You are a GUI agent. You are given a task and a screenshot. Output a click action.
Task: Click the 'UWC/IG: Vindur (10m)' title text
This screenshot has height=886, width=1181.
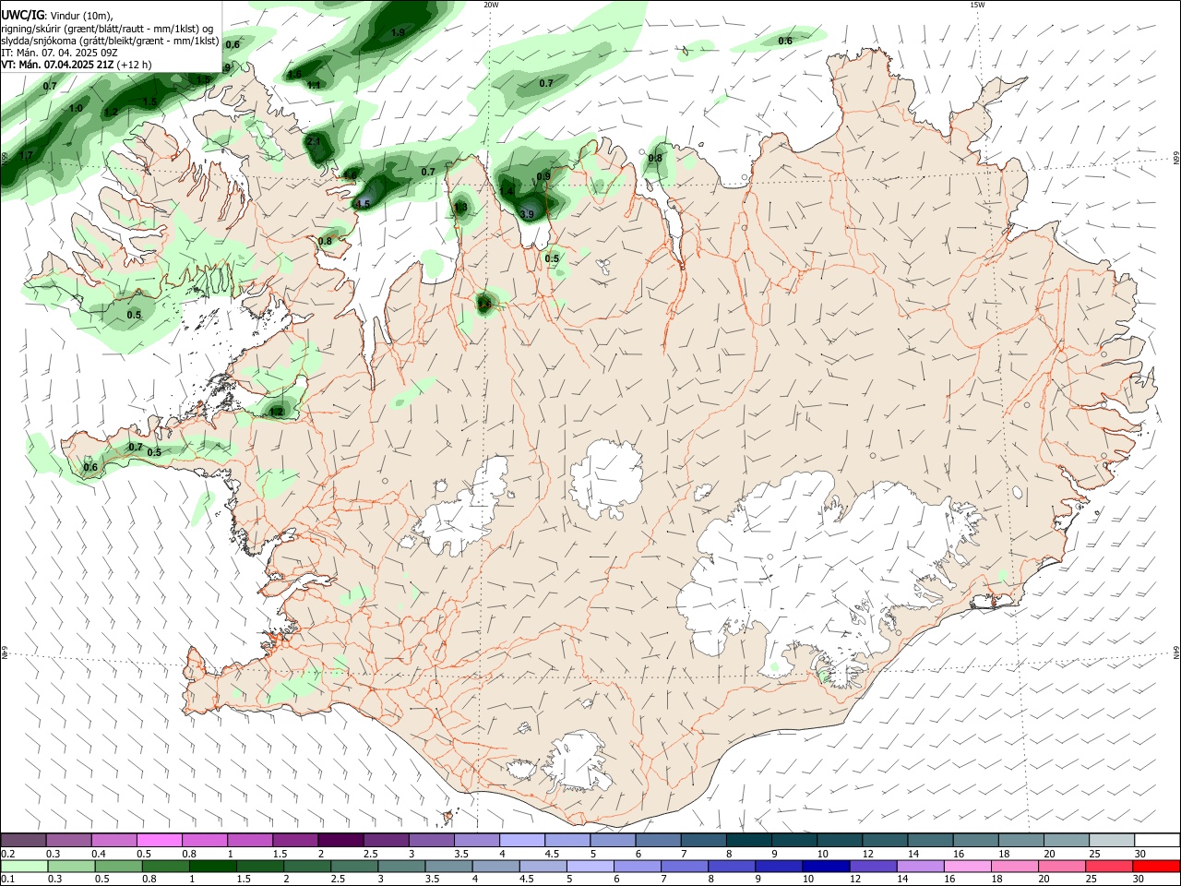[x=56, y=15]
